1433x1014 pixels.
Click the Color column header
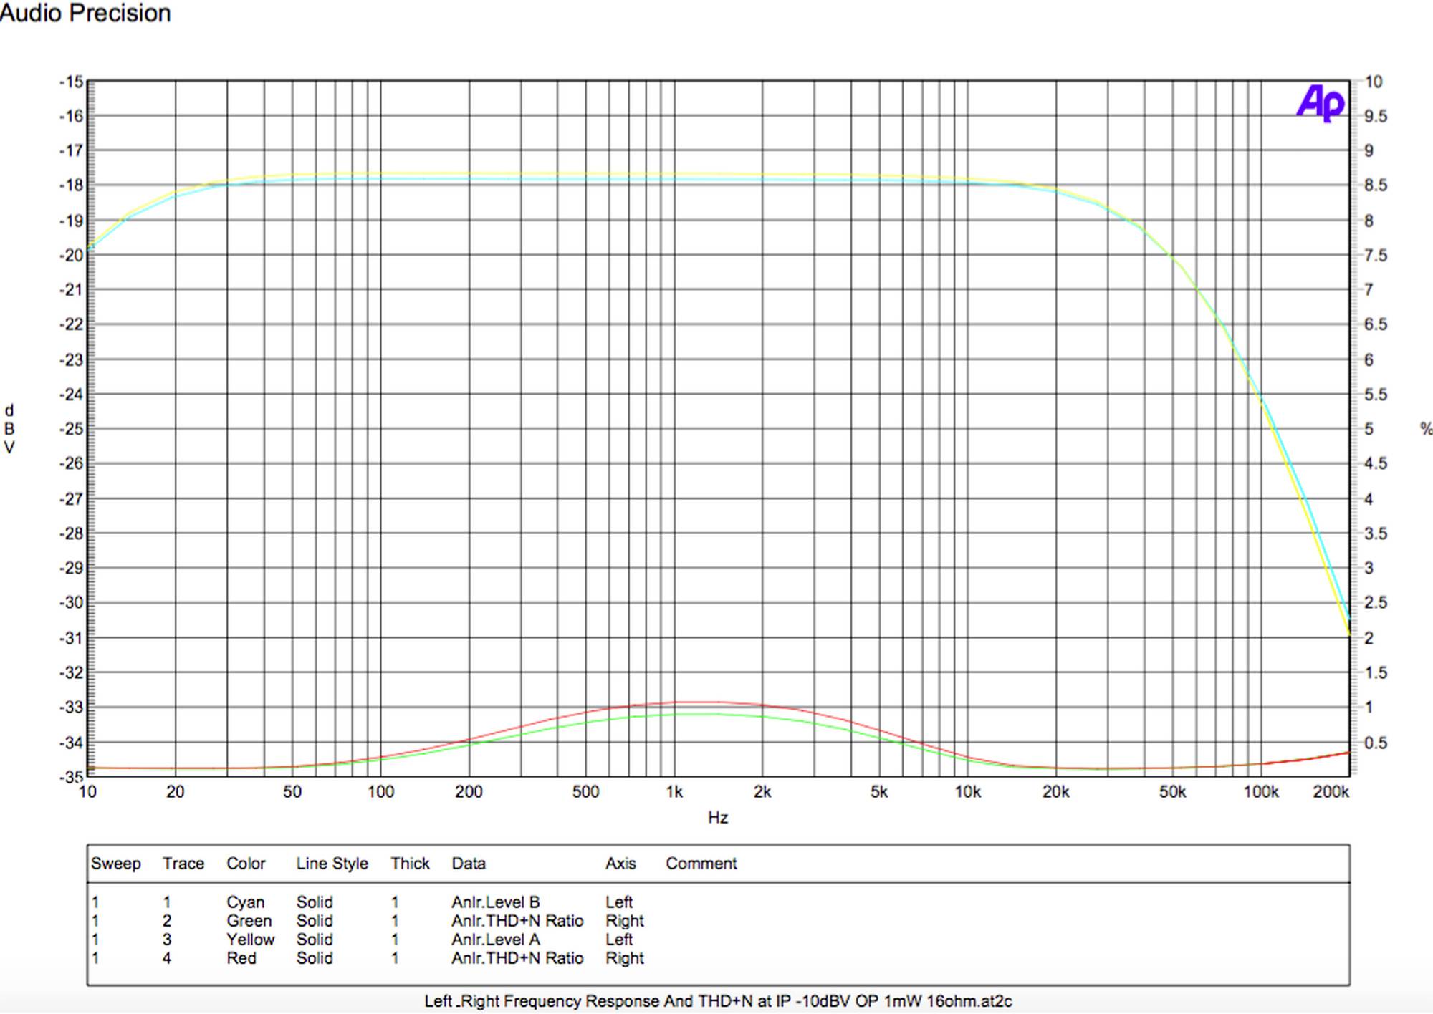[x=246, y=864]
